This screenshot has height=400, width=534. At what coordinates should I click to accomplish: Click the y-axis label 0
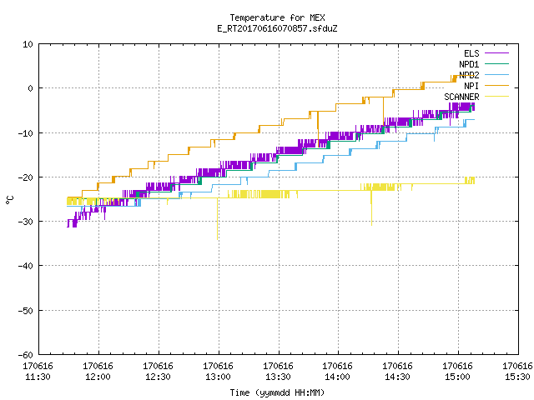coord(30,88)
